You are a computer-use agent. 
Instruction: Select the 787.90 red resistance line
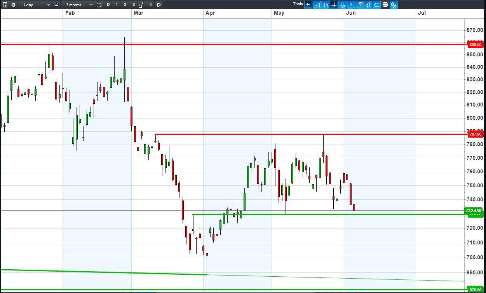310,134
